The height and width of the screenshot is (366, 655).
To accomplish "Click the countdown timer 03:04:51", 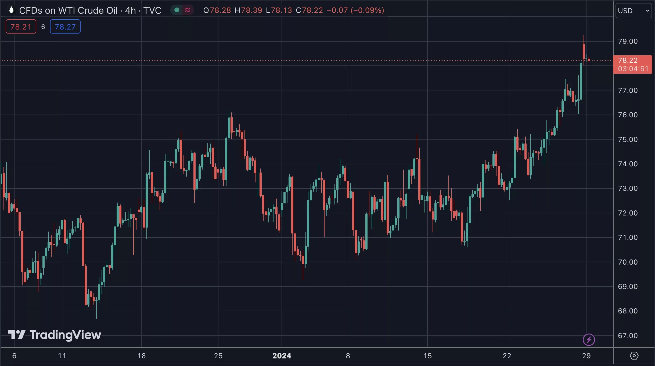I will coord(633,69).
